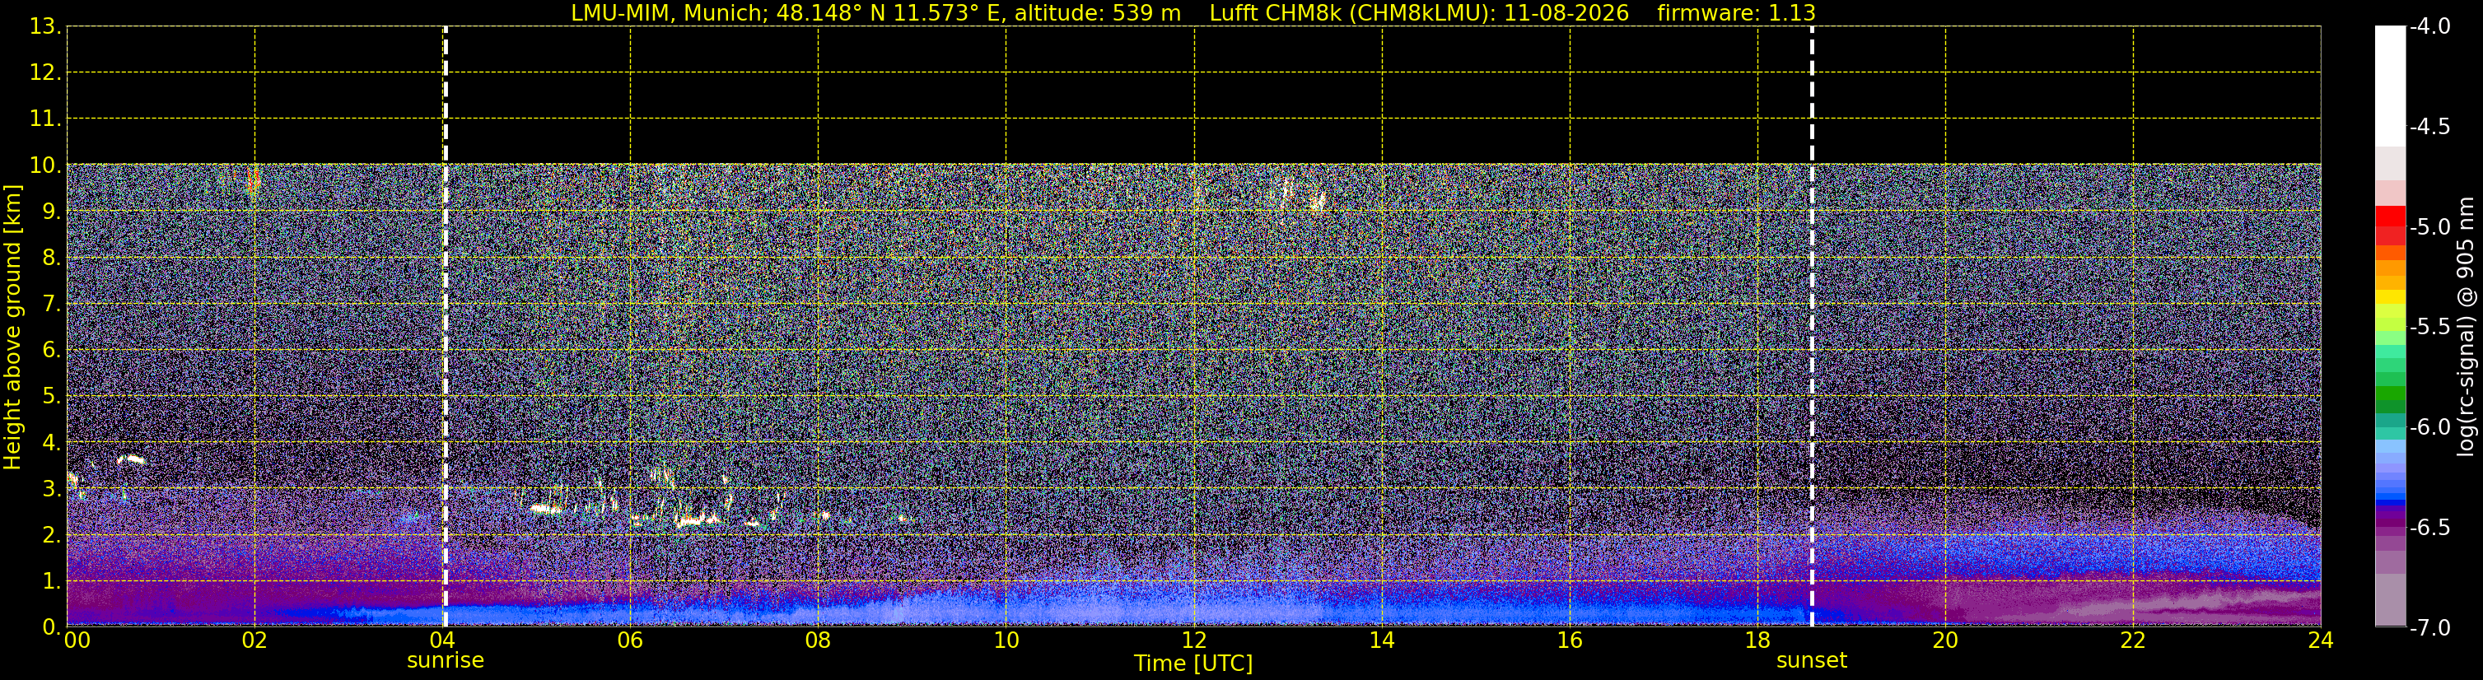Click the 'sunrise' label below axis
This screenshot has width=2483, height=680.
coord(446,661)
